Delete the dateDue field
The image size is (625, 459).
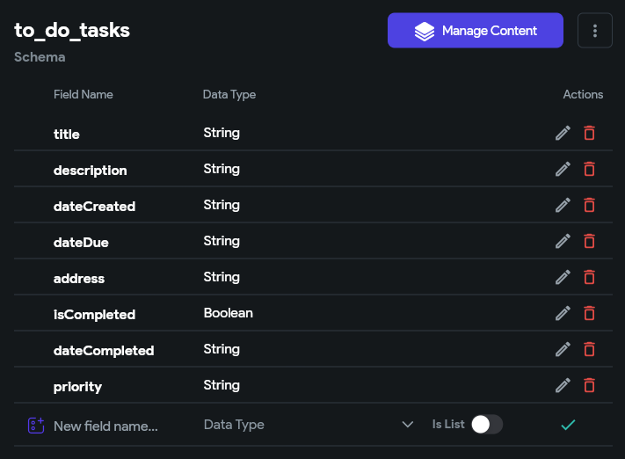pyautogui.click(x=589, y=241)
